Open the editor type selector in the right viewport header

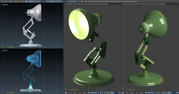coord(123,93)
